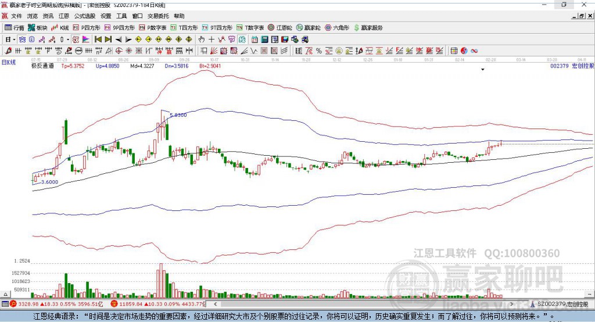This screenshot has height=322, width=595.
Task: Select the pencil drawing tool
Action: click(x=8, y=51)
